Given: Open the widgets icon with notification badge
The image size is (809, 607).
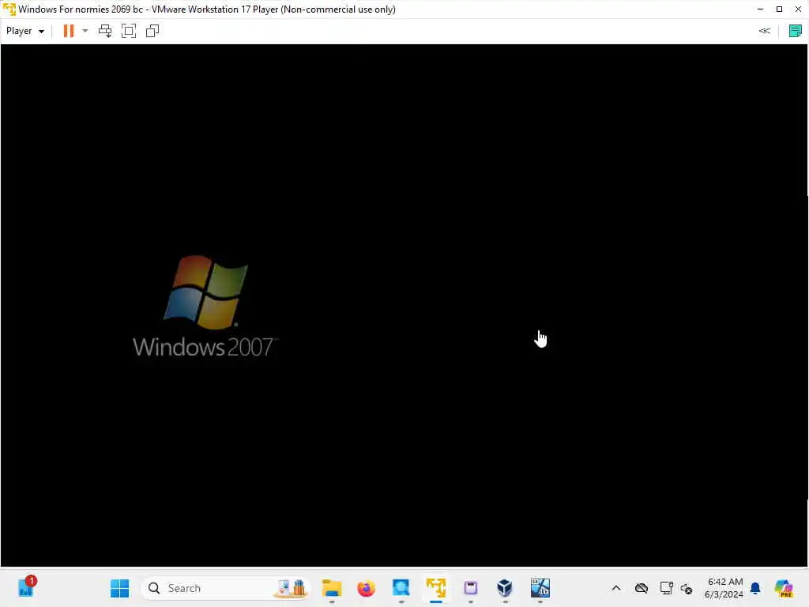Looking at the screenshot, I should [x=27, y=587].
